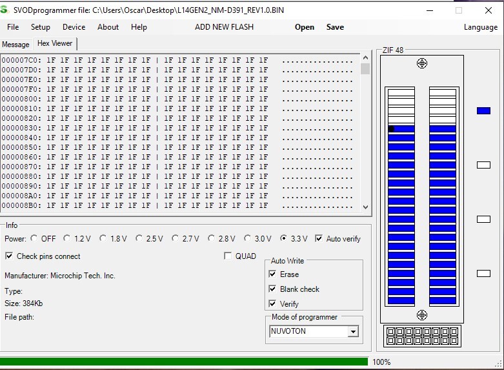The height and width of the screenshot is (370, 504).
Task: Toggle the Auto verify checkbox
Action: [319, 238]
